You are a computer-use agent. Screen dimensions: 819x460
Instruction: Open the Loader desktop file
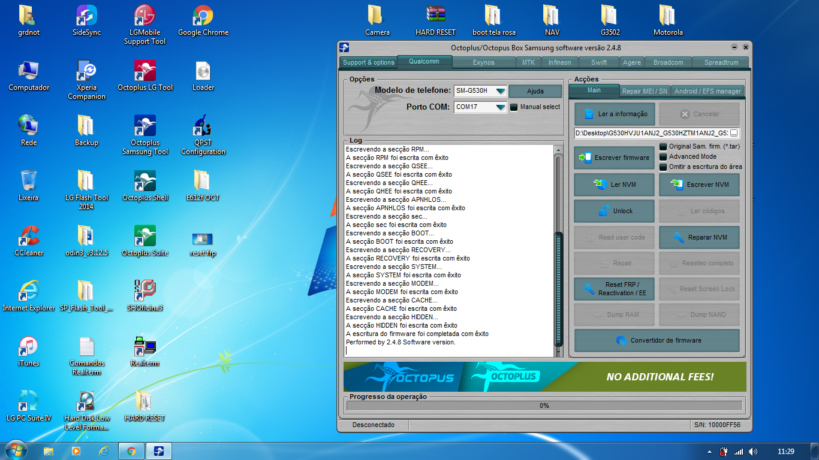203,76
